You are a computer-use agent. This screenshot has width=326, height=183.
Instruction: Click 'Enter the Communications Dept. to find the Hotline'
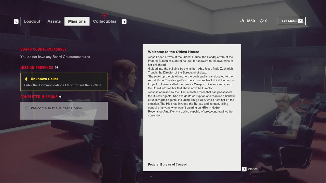63,85
